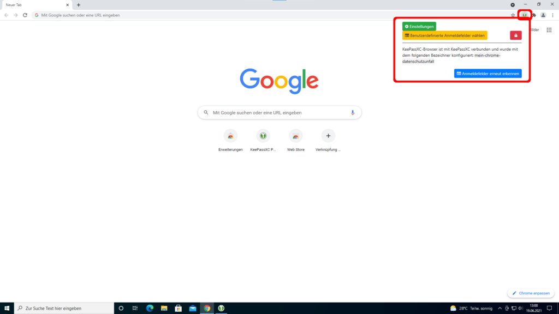This screenshot has width=559, height=314.
Task: Click Benutzerdefinierte Anmeldefelder wählen
Action: click(444, 35)
